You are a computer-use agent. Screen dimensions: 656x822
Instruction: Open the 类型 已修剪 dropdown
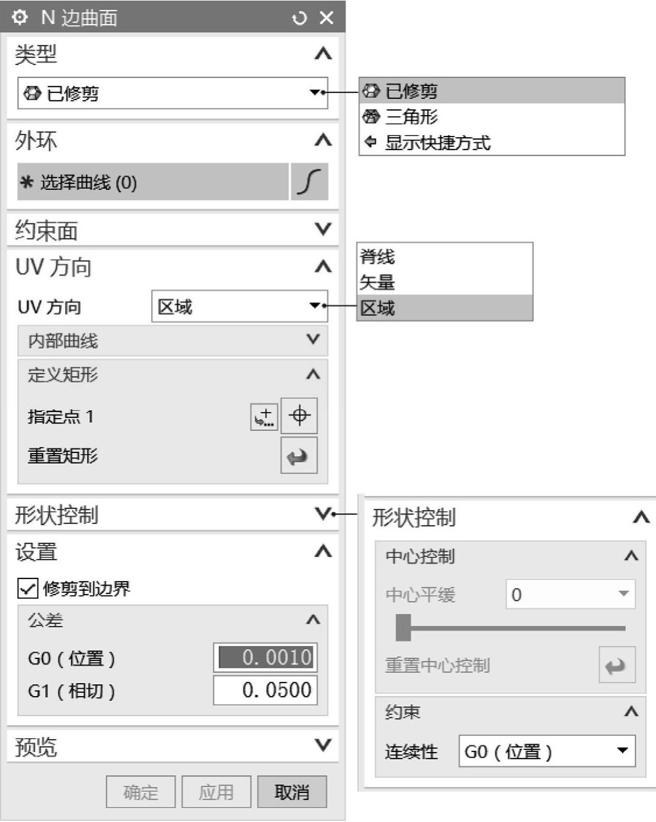point(173,93)
